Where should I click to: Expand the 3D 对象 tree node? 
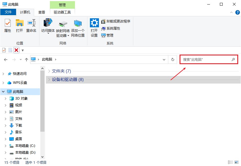coord(6,98)
